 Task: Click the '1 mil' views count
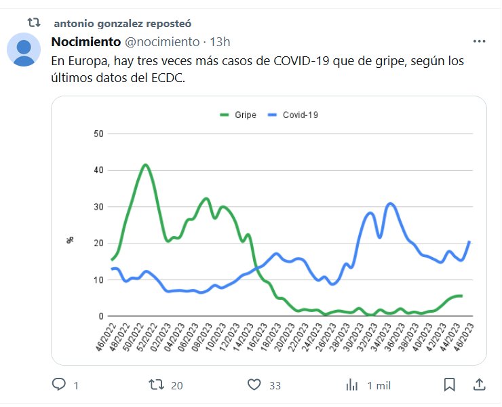379,385
